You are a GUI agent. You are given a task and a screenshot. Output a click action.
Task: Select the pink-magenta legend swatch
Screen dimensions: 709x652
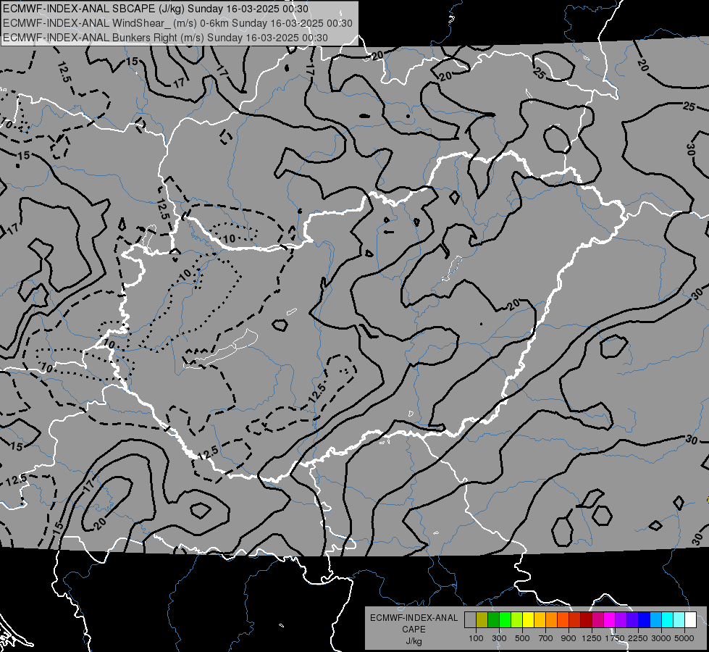(597, 620)
